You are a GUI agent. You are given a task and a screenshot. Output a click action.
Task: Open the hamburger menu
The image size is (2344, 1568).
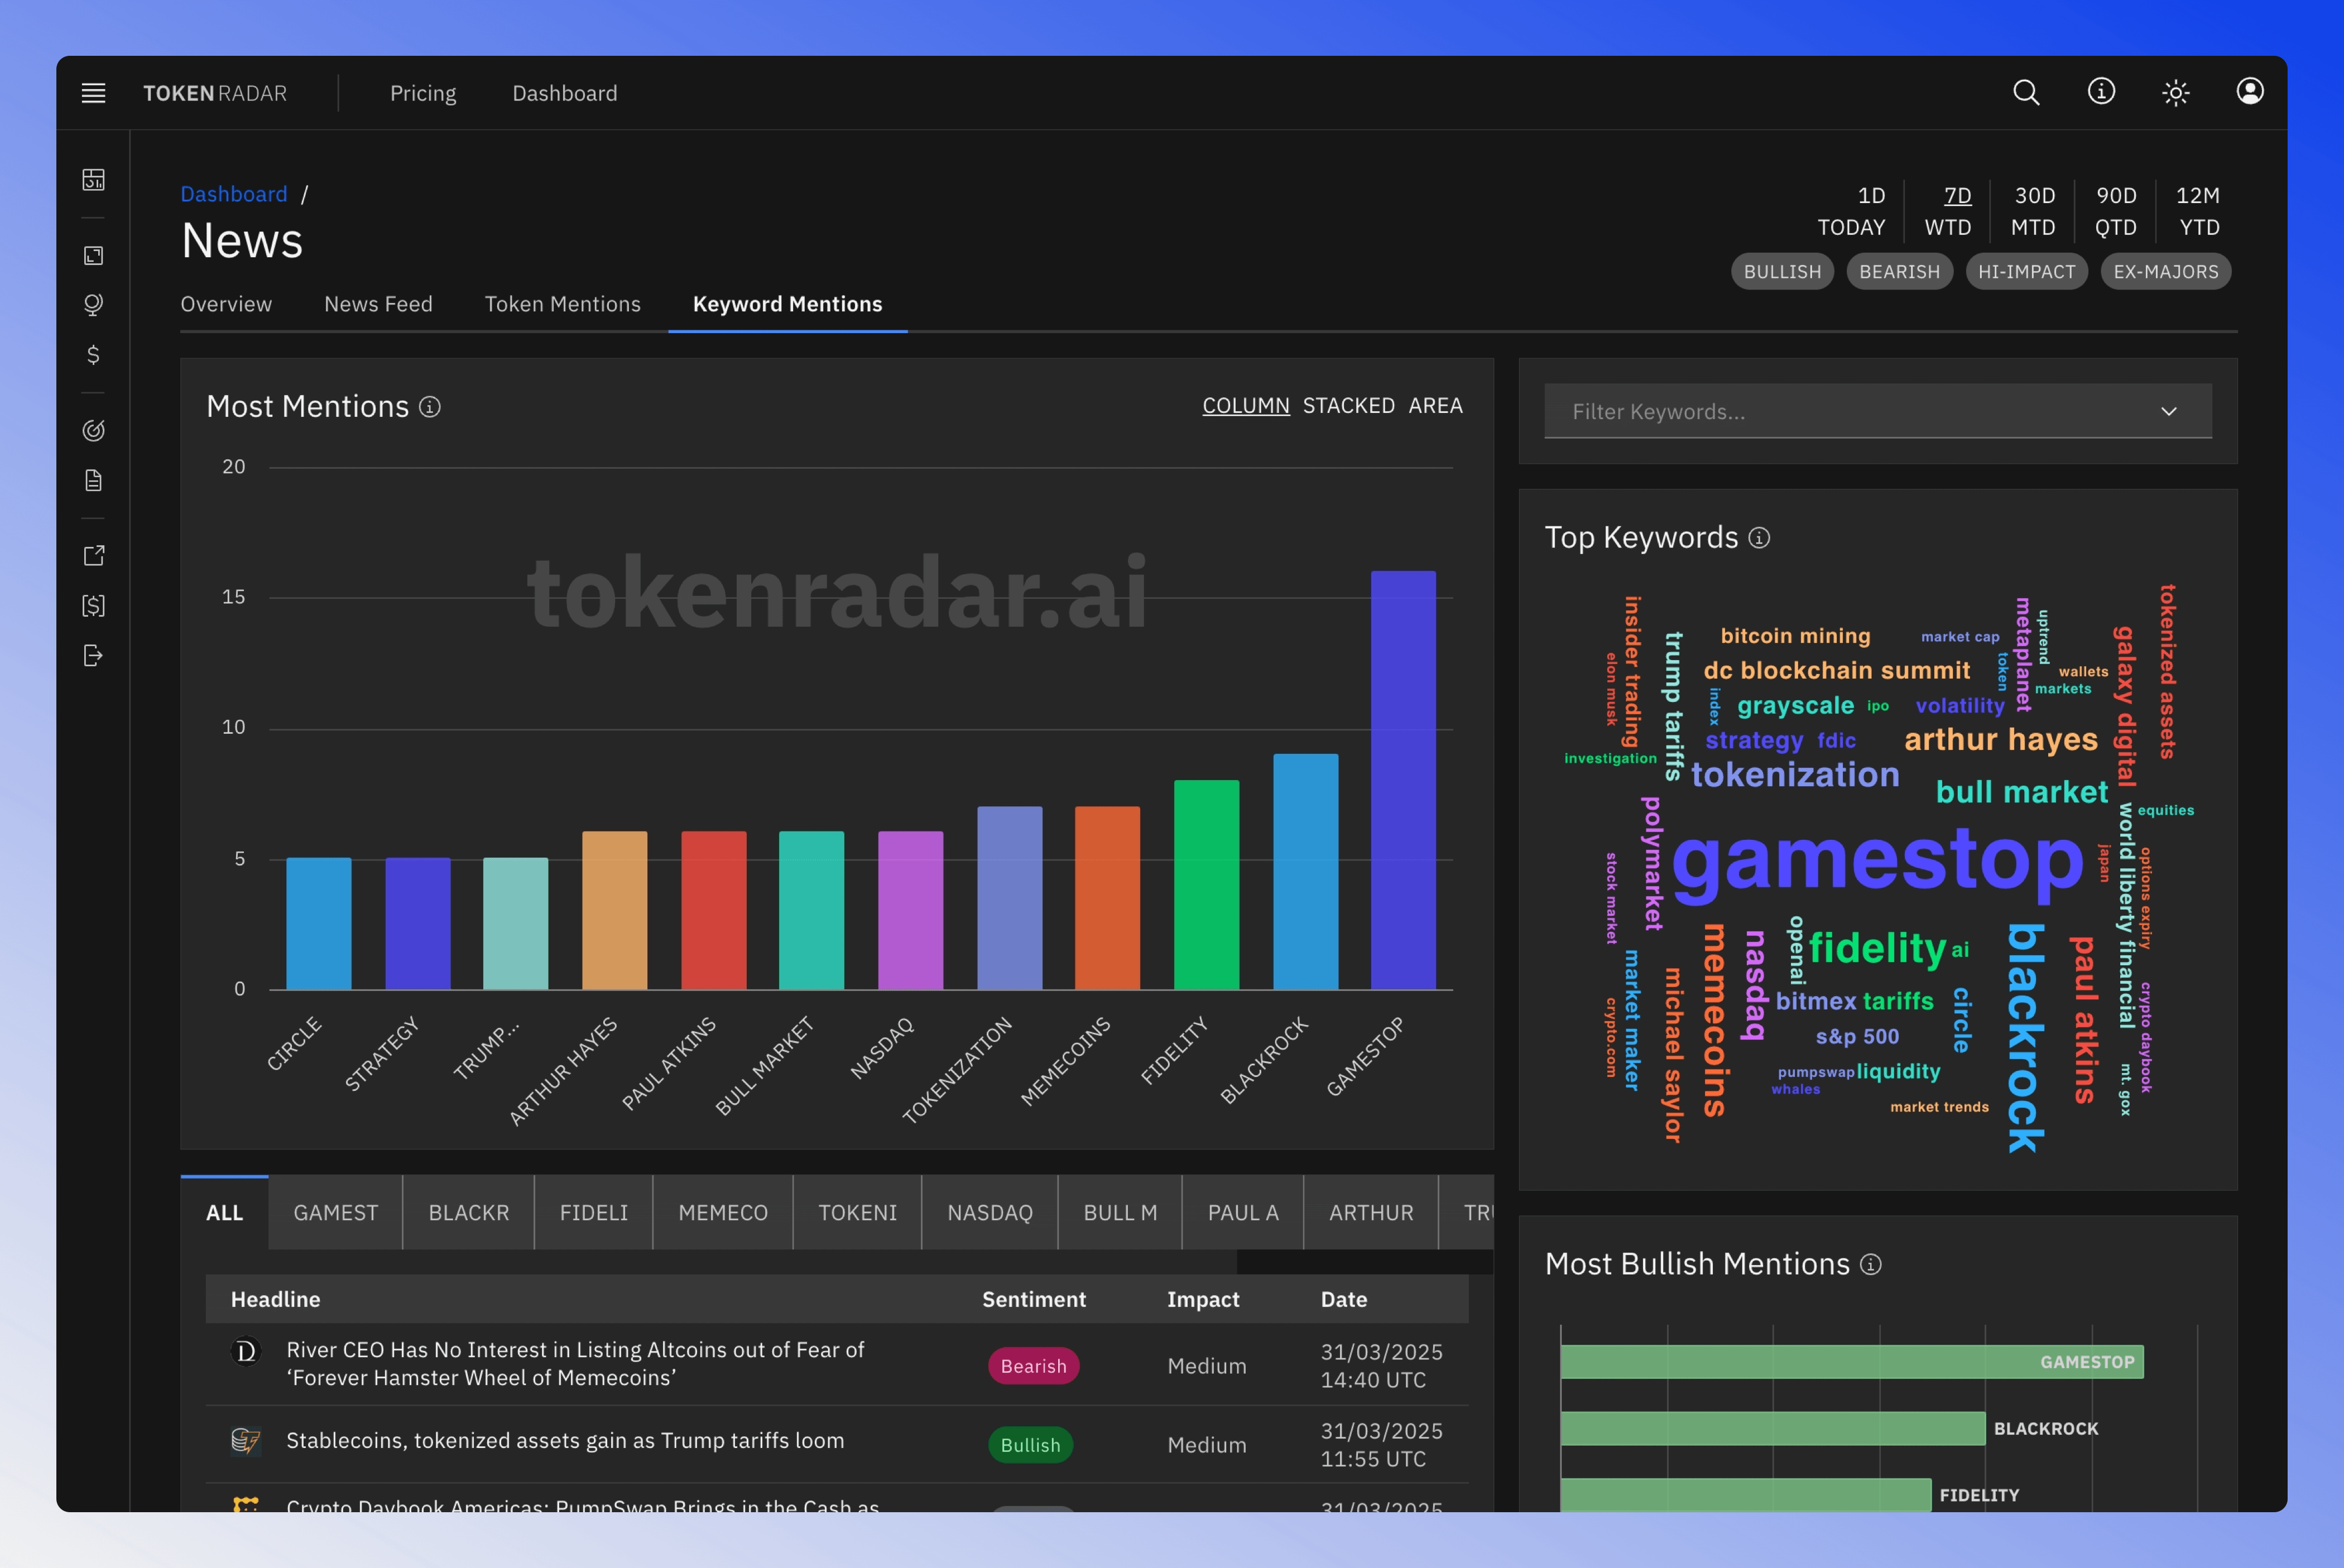coord(93,93)
